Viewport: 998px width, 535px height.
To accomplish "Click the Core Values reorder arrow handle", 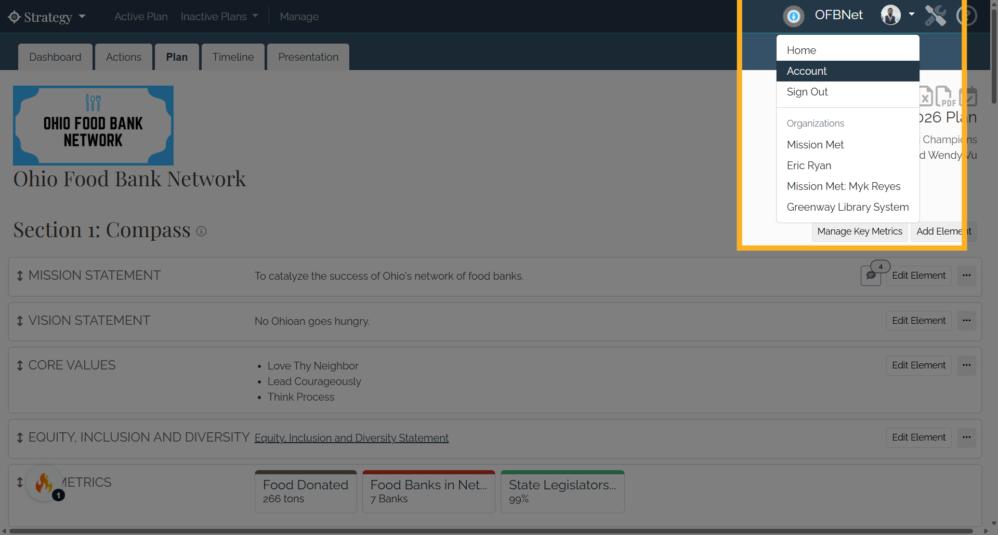I will tap(20, 366).
